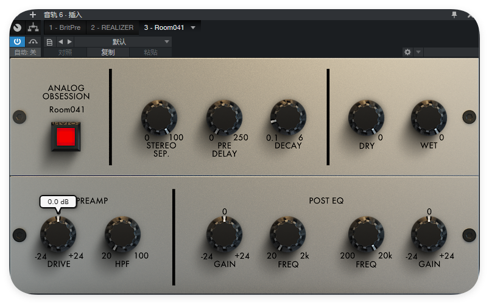Click the 音轨 6 · 插入 title

63,15
